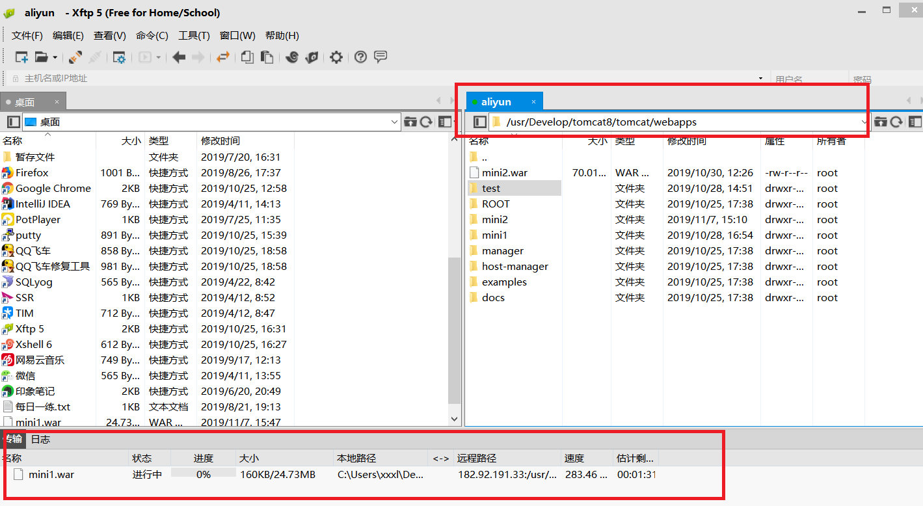
Task: Close the 桌面 tab
Action: point(57,101)
